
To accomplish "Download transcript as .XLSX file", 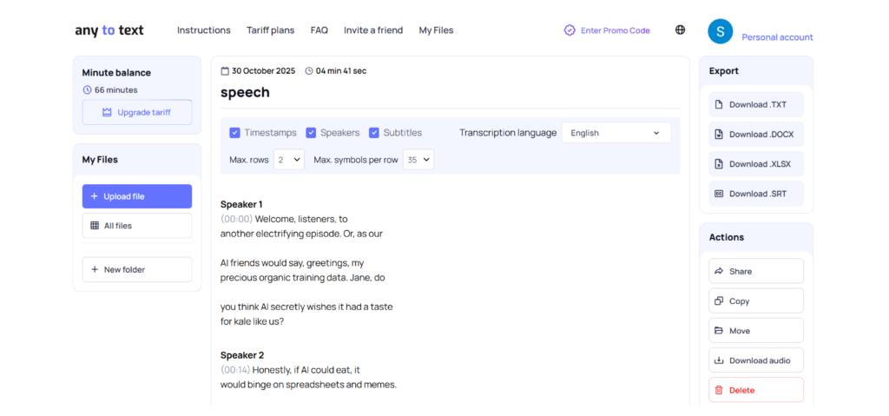I will tap(756, 164).
